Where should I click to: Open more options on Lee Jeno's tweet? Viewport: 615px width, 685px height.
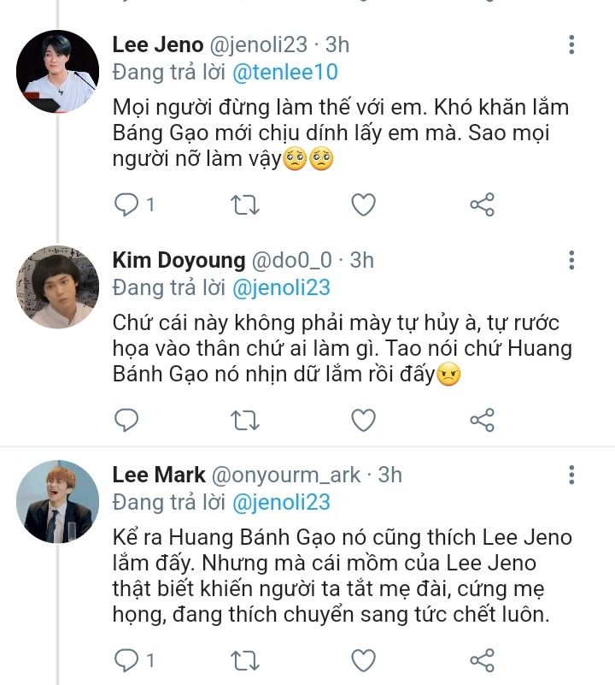571,45
